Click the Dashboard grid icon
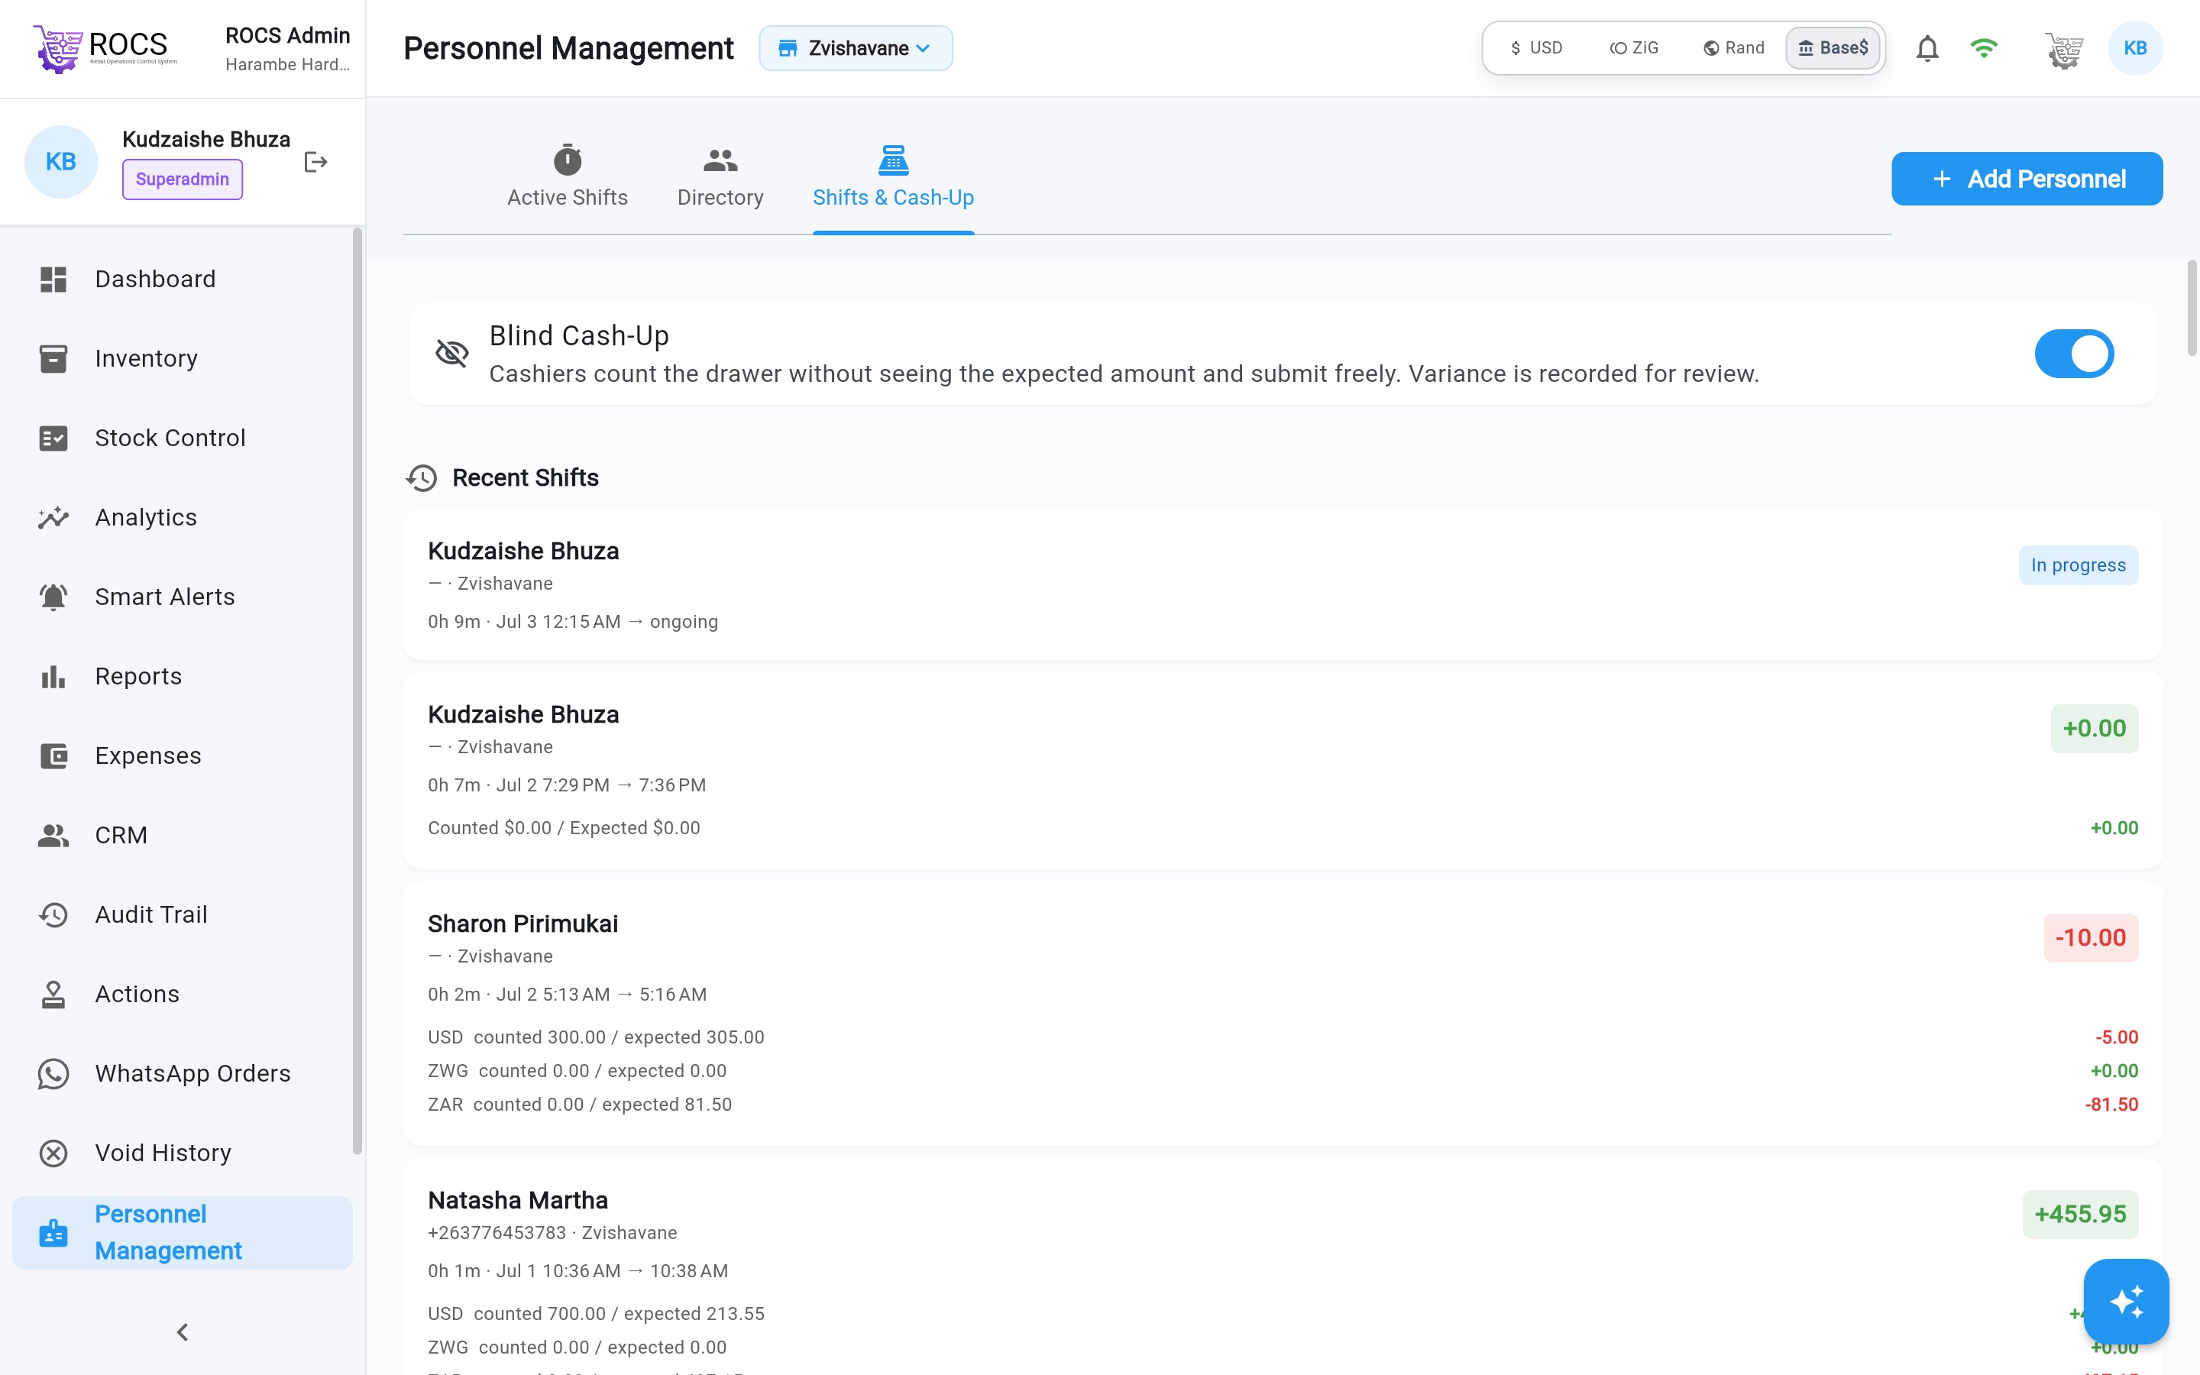Image resolution: width=2200 pixels, height=1375 pixels. pyautogui.click(x=53, y=279)
